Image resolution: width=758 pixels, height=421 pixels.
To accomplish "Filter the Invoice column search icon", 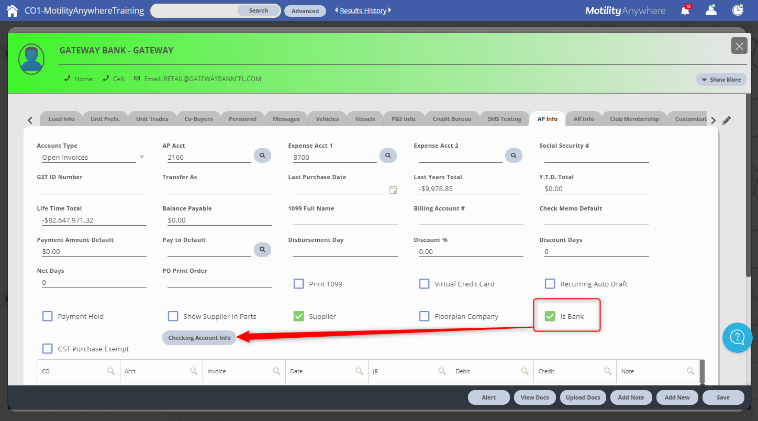I will pyautogui.click(x=276, y=371).
